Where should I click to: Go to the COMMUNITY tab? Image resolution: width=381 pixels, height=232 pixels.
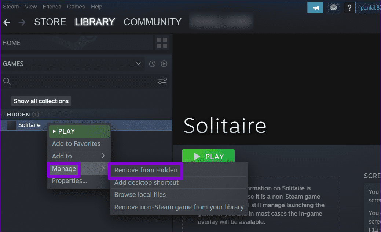point(152,22)
